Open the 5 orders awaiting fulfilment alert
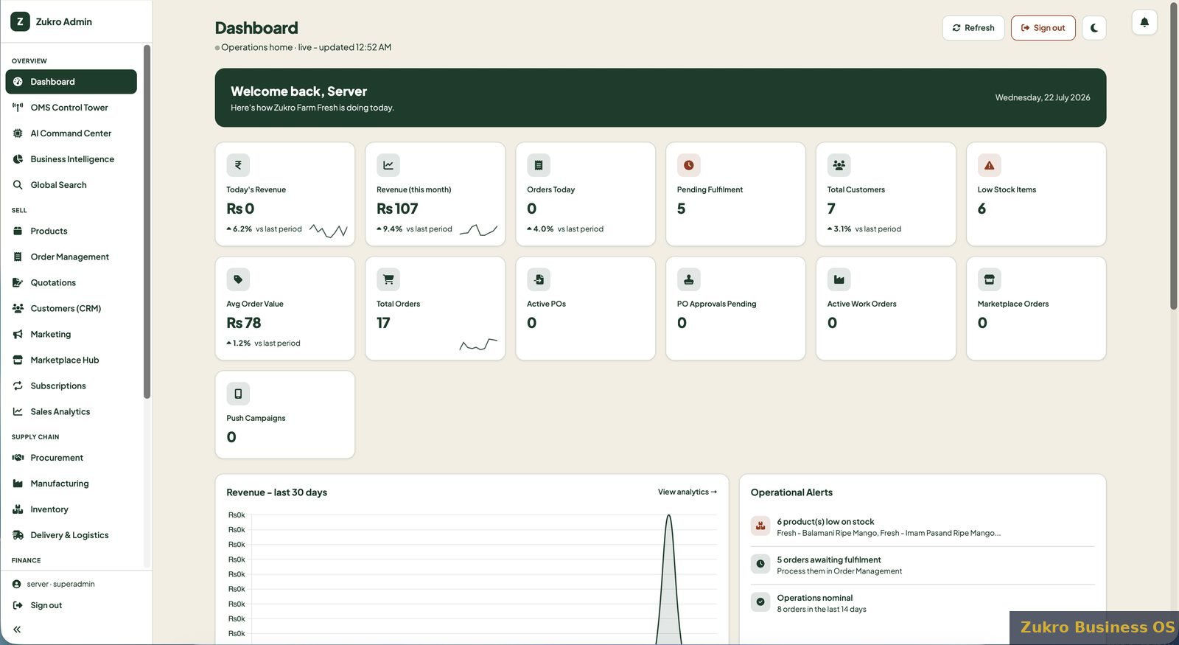This screenshot has width=1179, height=645. [x=923, y=565]
